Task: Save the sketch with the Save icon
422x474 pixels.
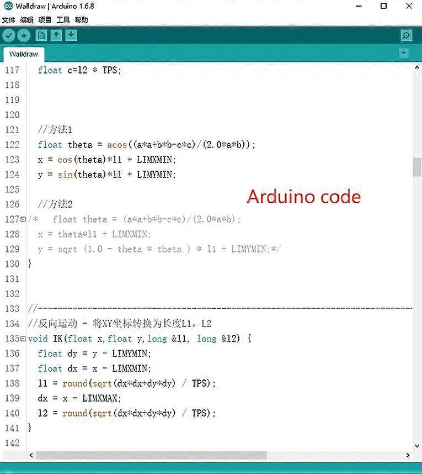Action: (71, 36)
